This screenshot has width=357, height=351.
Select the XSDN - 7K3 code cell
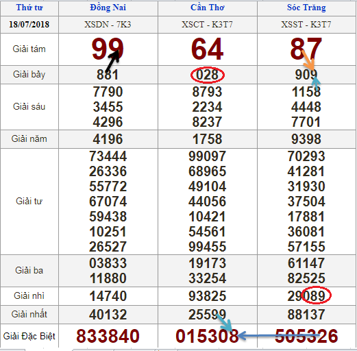pos(108,25)
